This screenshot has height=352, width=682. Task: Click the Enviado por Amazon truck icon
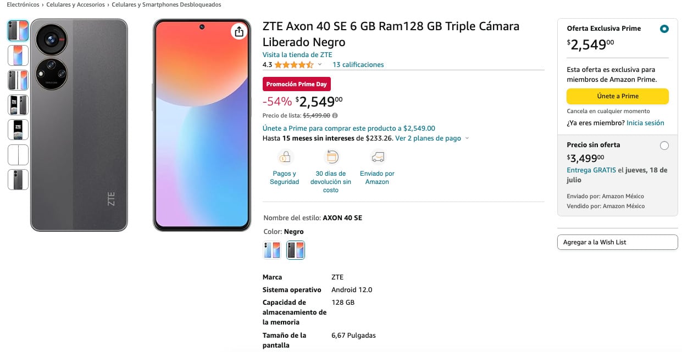pos(378,158)
